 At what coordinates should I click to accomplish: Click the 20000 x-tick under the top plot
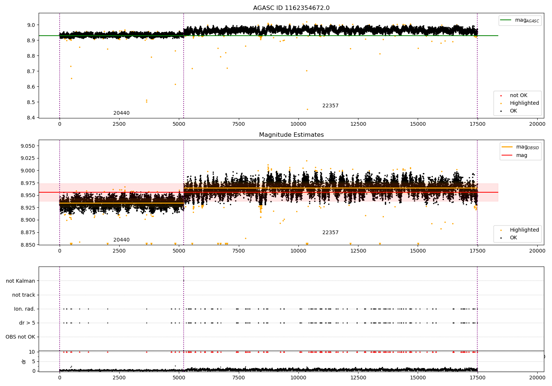[537, 124]
